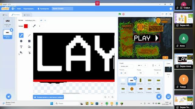Open the Windows Start menu
Viewport: 195px width, 109px height.
click(51, 104)
